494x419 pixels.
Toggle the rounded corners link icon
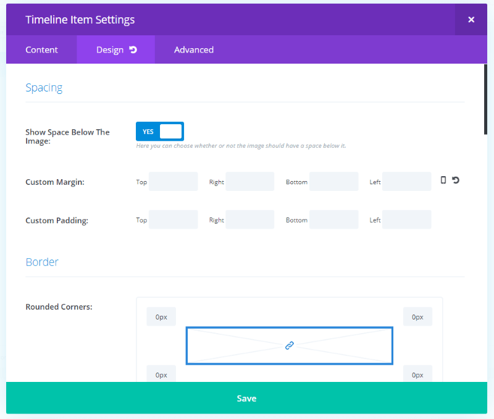(x=289, y=345)
